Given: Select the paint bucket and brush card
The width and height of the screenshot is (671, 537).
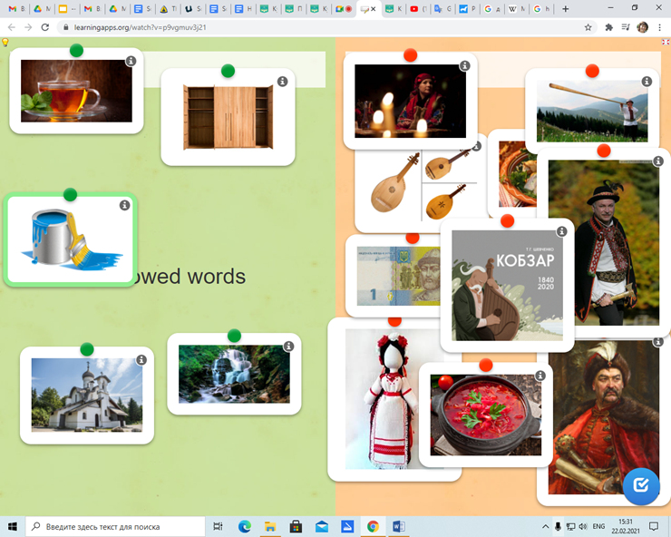Looking at the screenshot, I should [x=70, y=241].
